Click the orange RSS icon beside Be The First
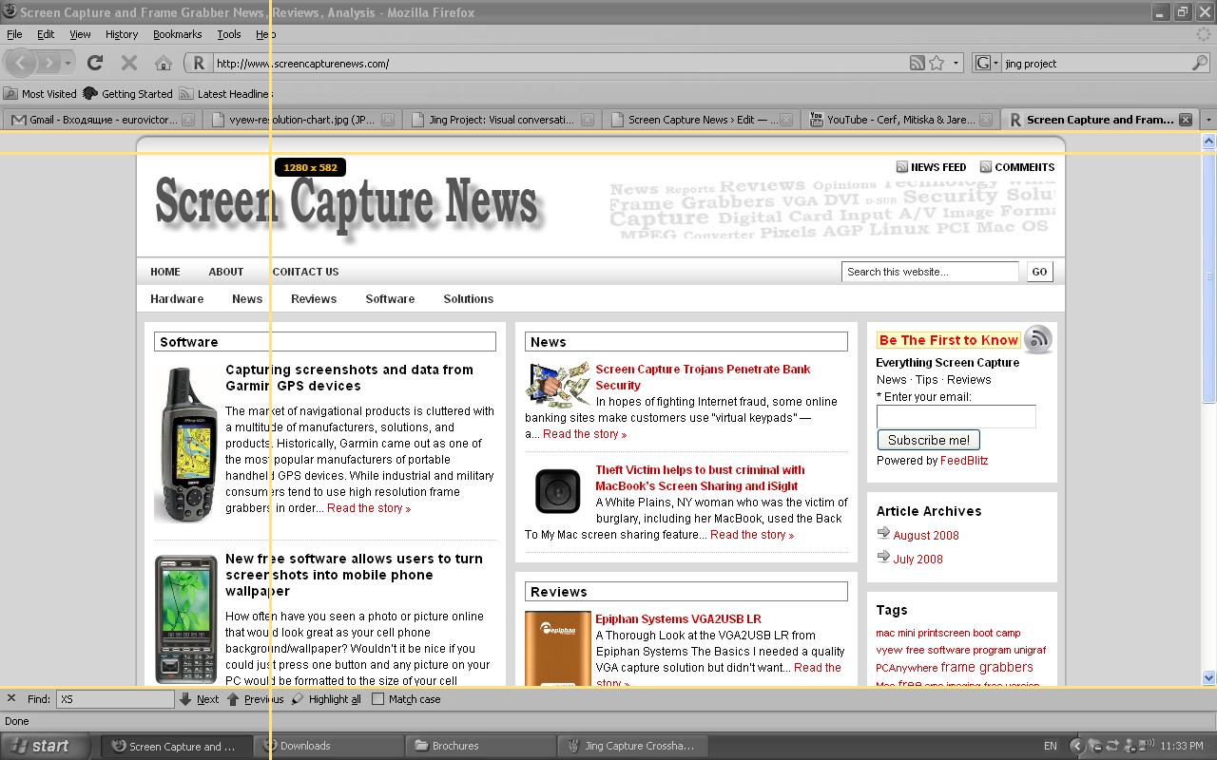Screen dimensions: 1217x760 [1038, 339]
